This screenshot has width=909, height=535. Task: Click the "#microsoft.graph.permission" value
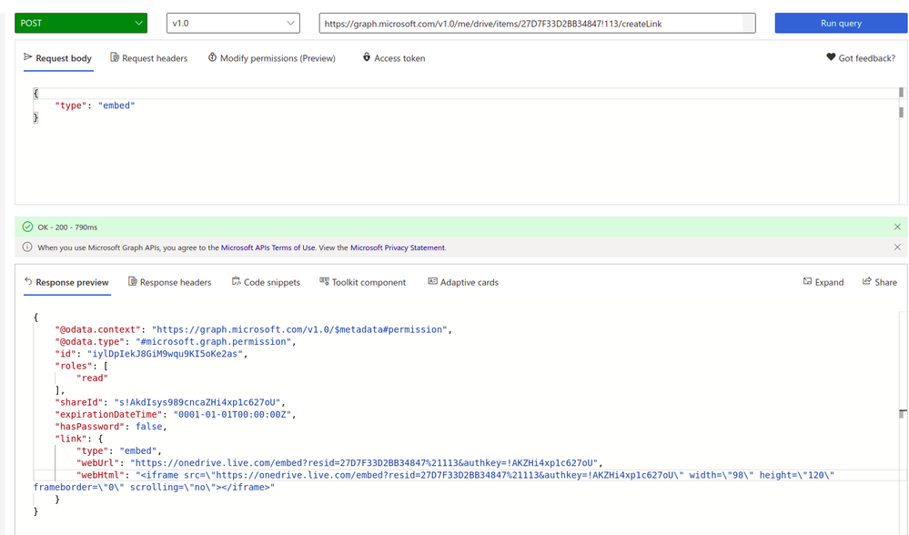pos(213,341)
